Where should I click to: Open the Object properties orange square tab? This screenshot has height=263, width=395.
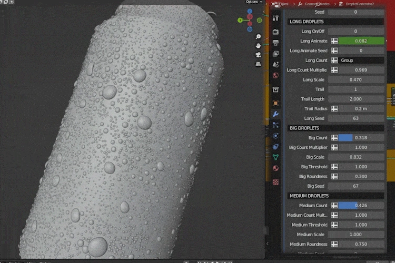point(275,103)
